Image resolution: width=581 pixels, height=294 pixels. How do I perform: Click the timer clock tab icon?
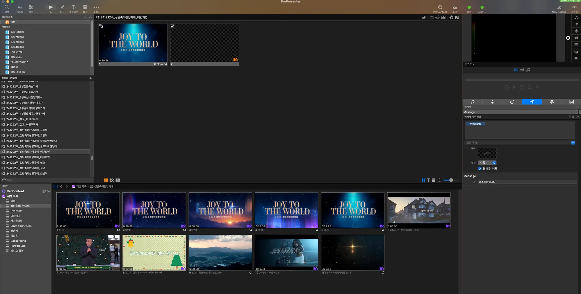(x=512, y=102)
